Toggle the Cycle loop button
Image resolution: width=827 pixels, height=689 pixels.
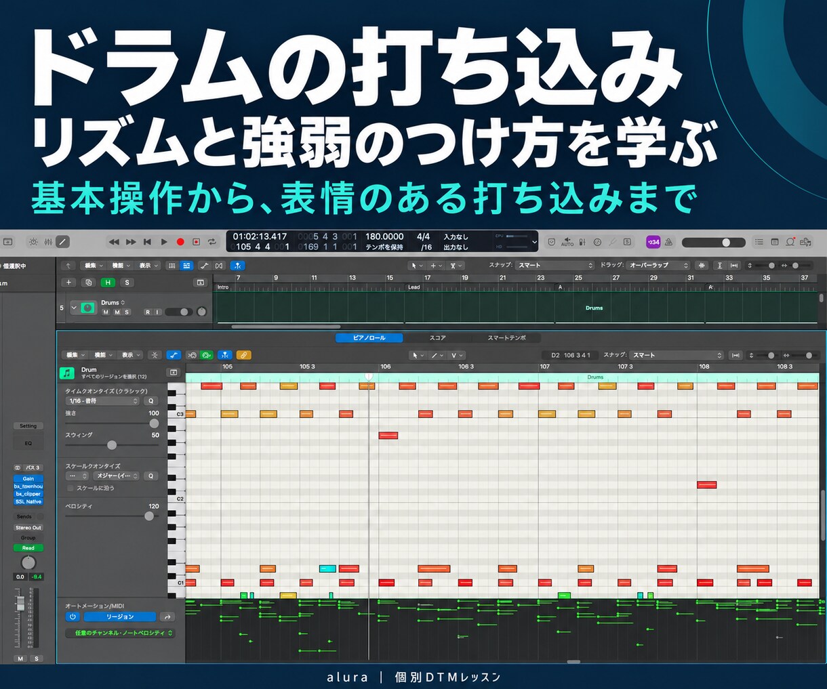tap(212, 242)
